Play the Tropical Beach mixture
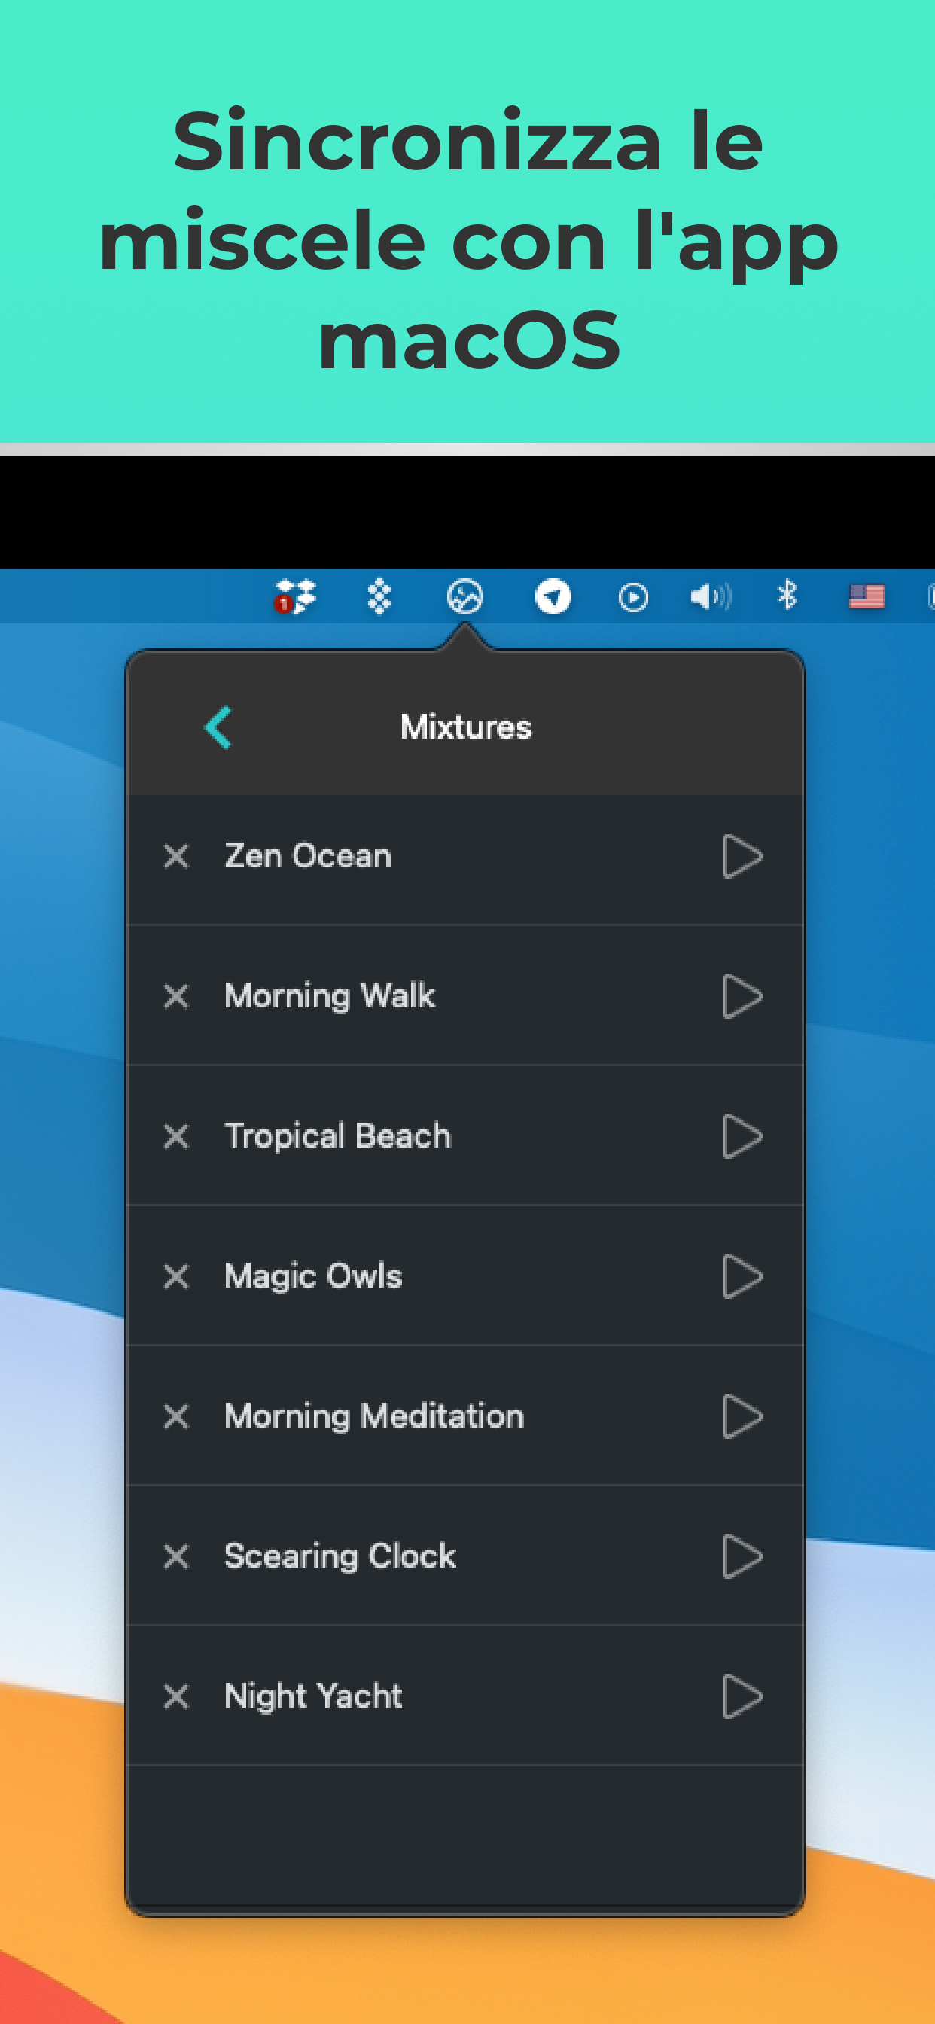 point(742,1136)
